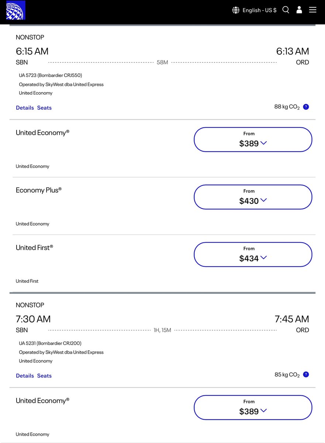Click the United globe logo
This screenshot has width=325, height=443.
[15, 10]
